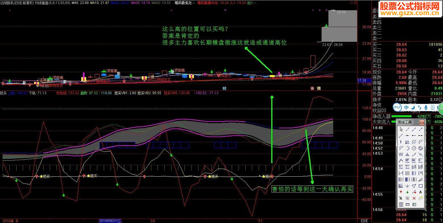Select the rectangle drawing tool
This screenshot has height=223, width=443.
click(x=421, y=186)
